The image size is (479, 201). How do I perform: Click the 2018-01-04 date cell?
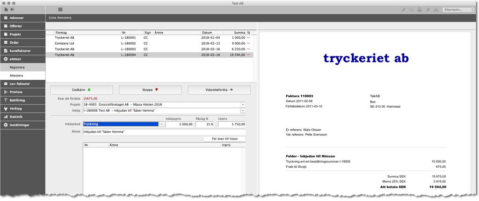[211, 38]
